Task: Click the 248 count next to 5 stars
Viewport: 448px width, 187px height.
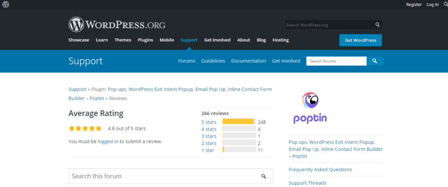Action: pyautogui.click(x=262, y=122)
